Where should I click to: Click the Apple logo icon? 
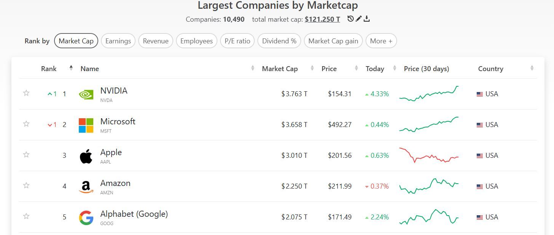click(86, 156)
